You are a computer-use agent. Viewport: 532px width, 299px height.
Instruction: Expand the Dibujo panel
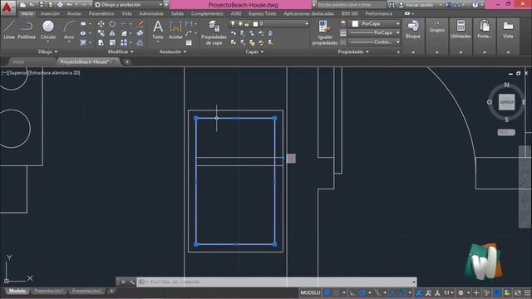48,51
